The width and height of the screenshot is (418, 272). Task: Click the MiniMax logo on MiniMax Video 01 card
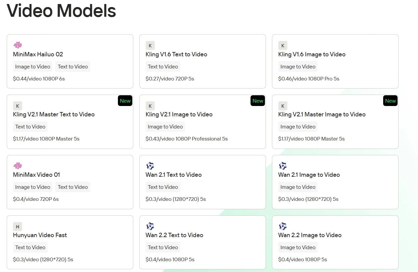[x=17, y=166]
